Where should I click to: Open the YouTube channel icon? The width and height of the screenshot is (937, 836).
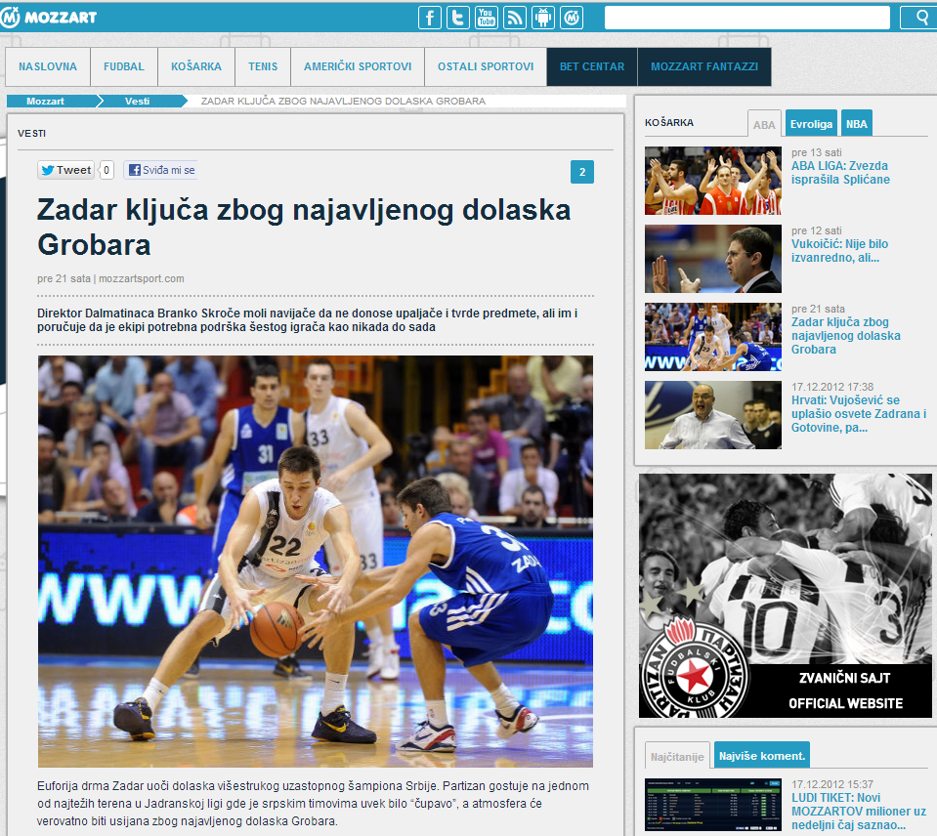click(487, 18)
